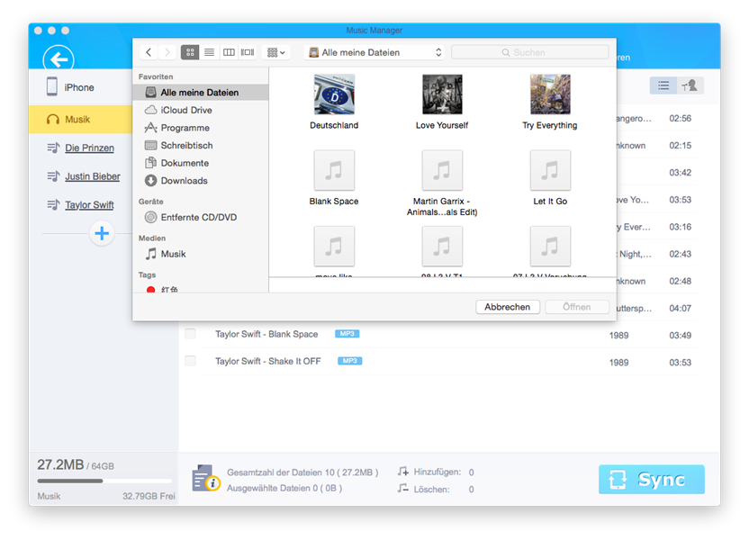This screenshot has height=540, width=749.
Task: Go back with the round arrow button
Action: (x=59, y=59)
